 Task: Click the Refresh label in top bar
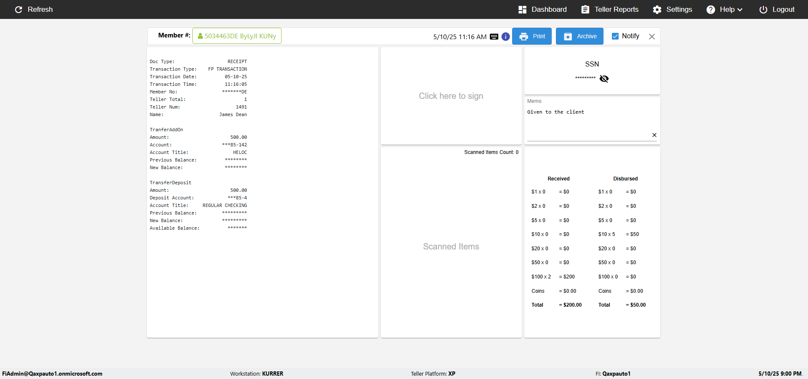pos(40,9)
